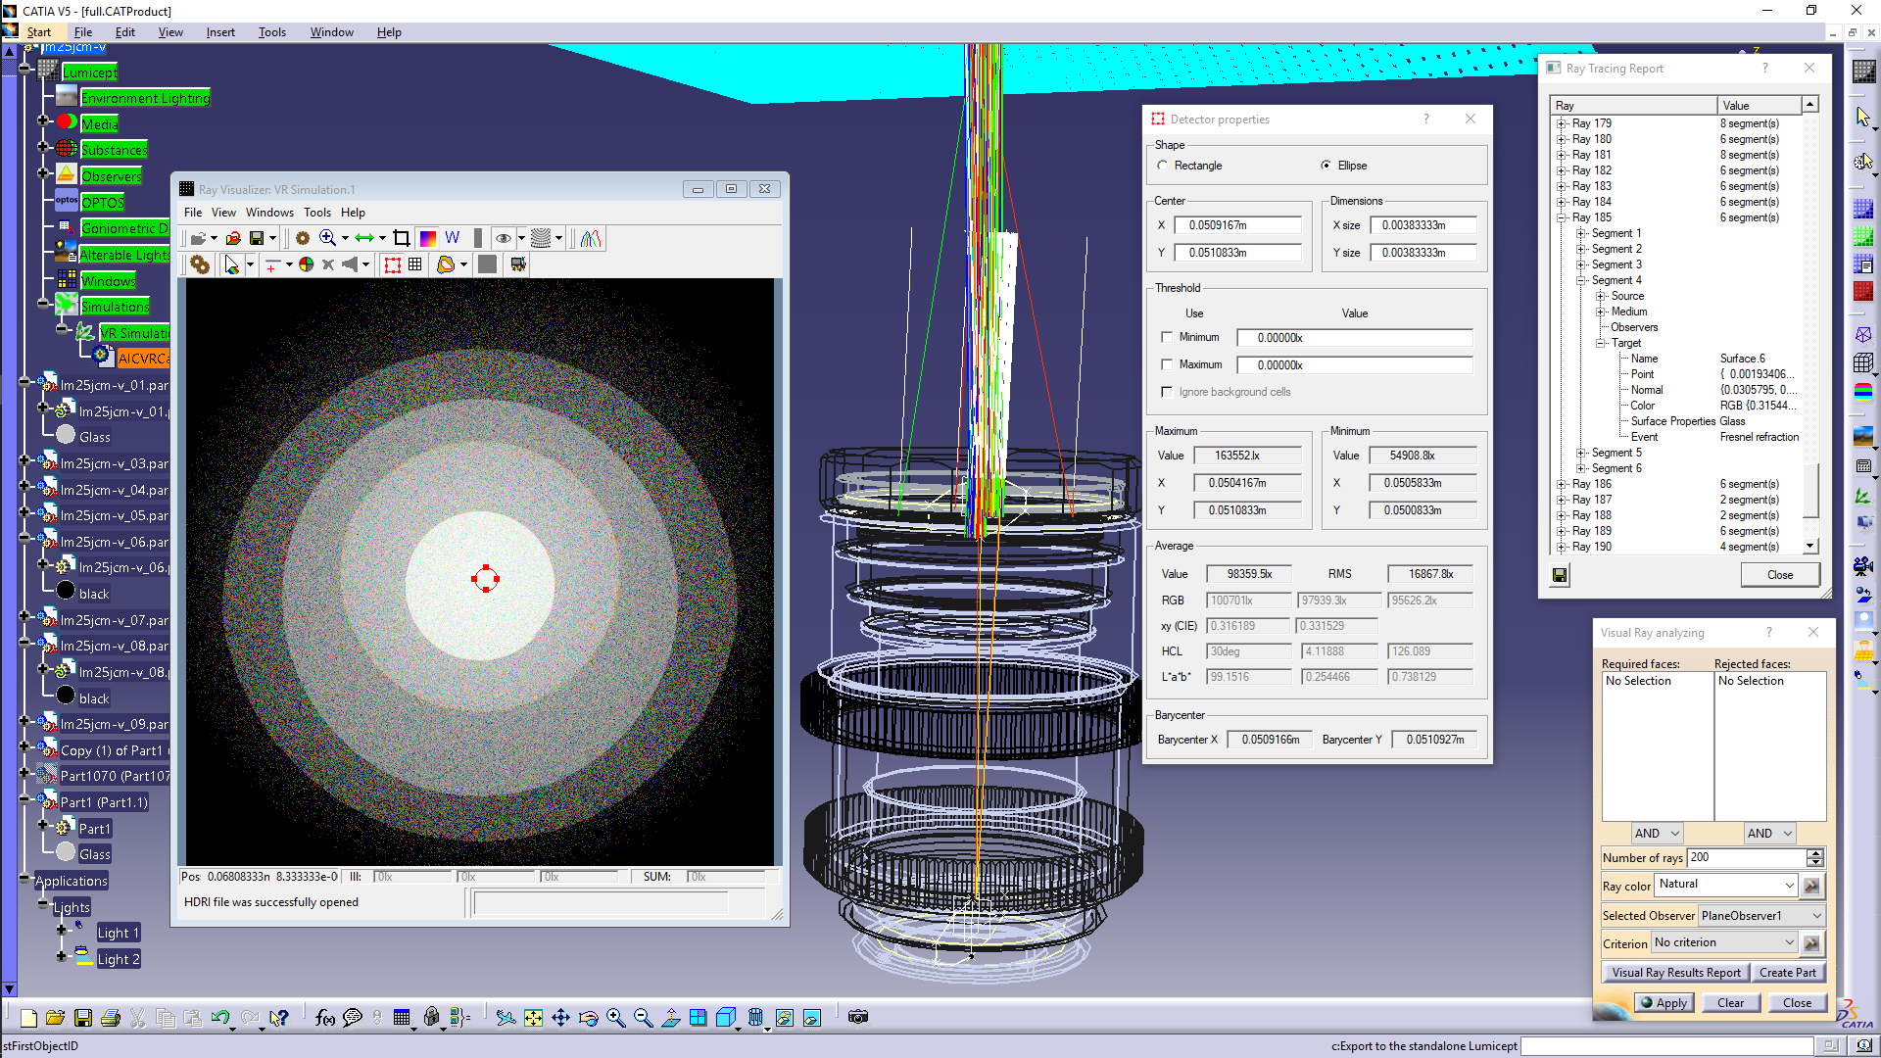Collapse Ray 185 in Ray Tracing Report

point(1562,217)
